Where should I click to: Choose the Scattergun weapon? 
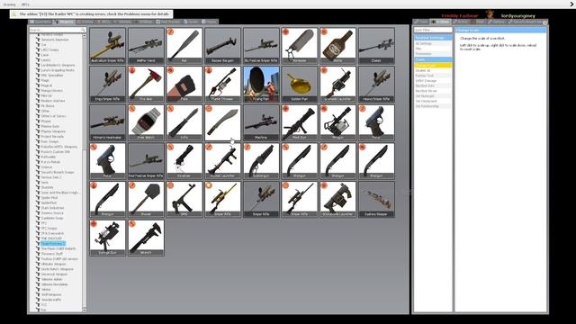click(261, 161)
